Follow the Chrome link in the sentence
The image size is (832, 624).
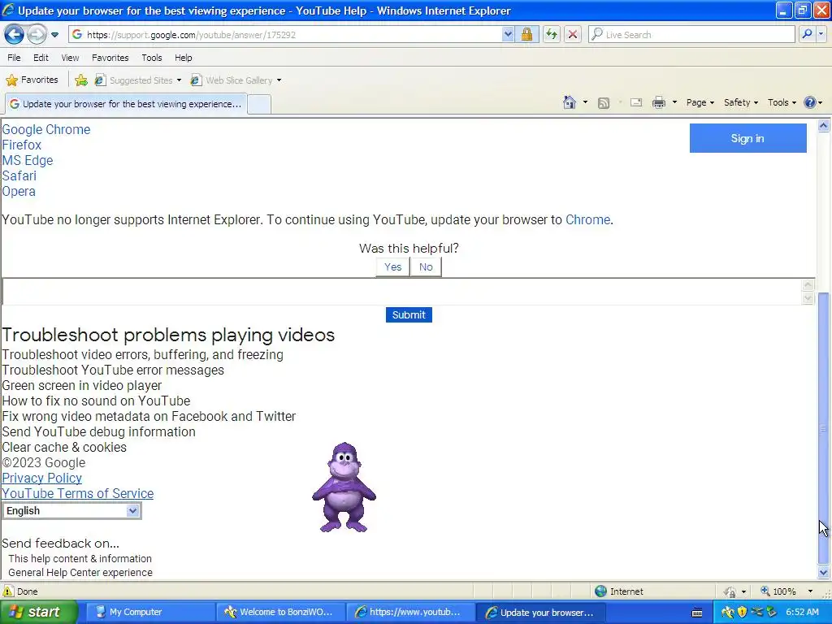[587, 219]
